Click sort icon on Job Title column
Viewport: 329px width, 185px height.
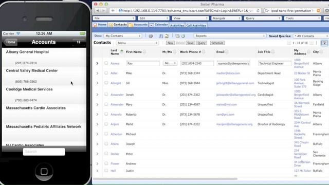pos(273,52)
